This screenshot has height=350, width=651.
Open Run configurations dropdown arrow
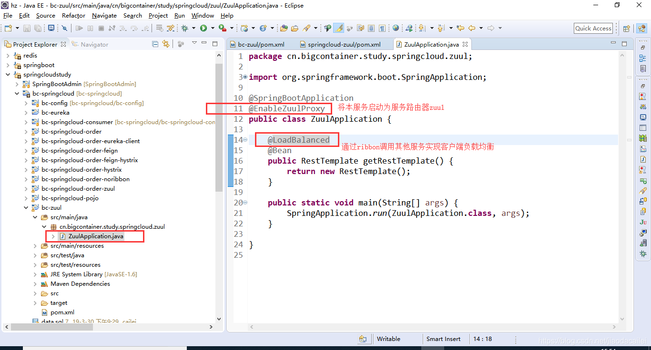213,28
